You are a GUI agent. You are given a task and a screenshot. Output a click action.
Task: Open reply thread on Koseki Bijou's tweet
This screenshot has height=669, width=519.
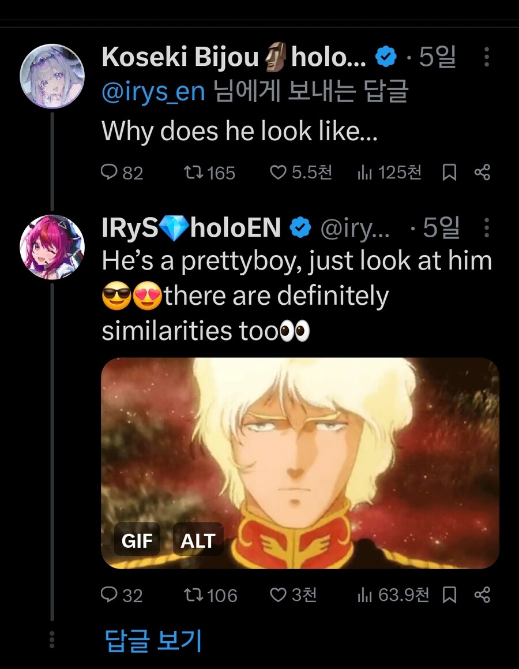click(122, 173)
